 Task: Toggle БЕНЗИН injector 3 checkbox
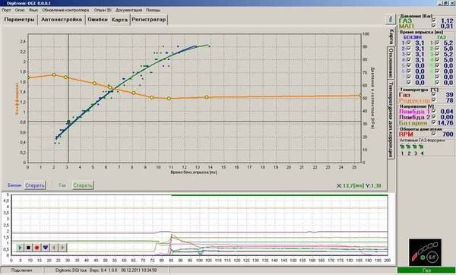409,54
